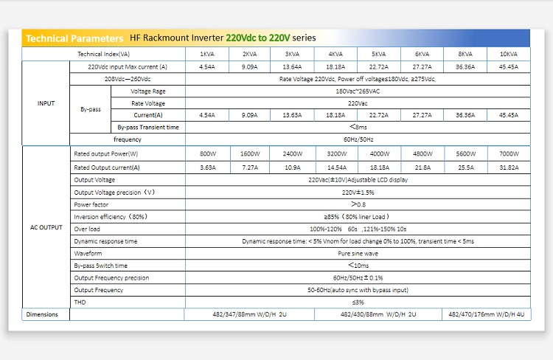Click the '60Hz/50Hz±0.1%' precision value
The width and height of the screenshot is (553, 360).
pyautogui.click(x=358, y=278)
